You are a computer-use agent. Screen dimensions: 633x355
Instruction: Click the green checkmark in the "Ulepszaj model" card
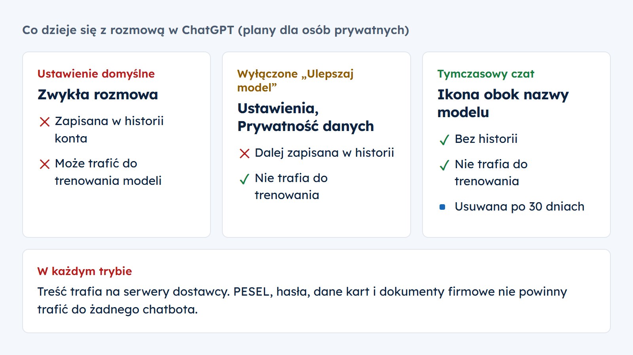pyautogui.click(x=244, y=179)
